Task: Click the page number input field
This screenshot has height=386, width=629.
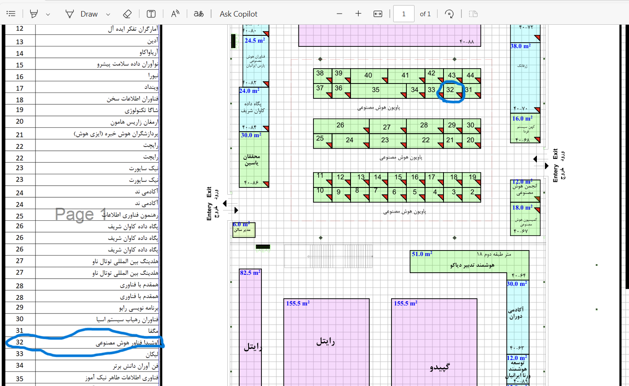Action: click(403, 14)
